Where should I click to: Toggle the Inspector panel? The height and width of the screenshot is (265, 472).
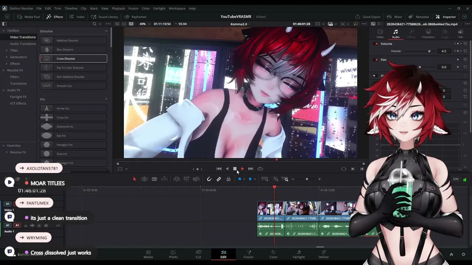(x=446, y=17)
